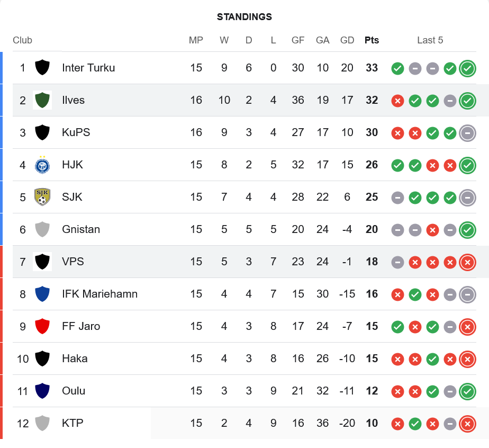This screenshot has width=489, height=448.
Task: Click the blue IFK Mariehamn shield logo
Action: pyautogui.click(x=42, y=294)
